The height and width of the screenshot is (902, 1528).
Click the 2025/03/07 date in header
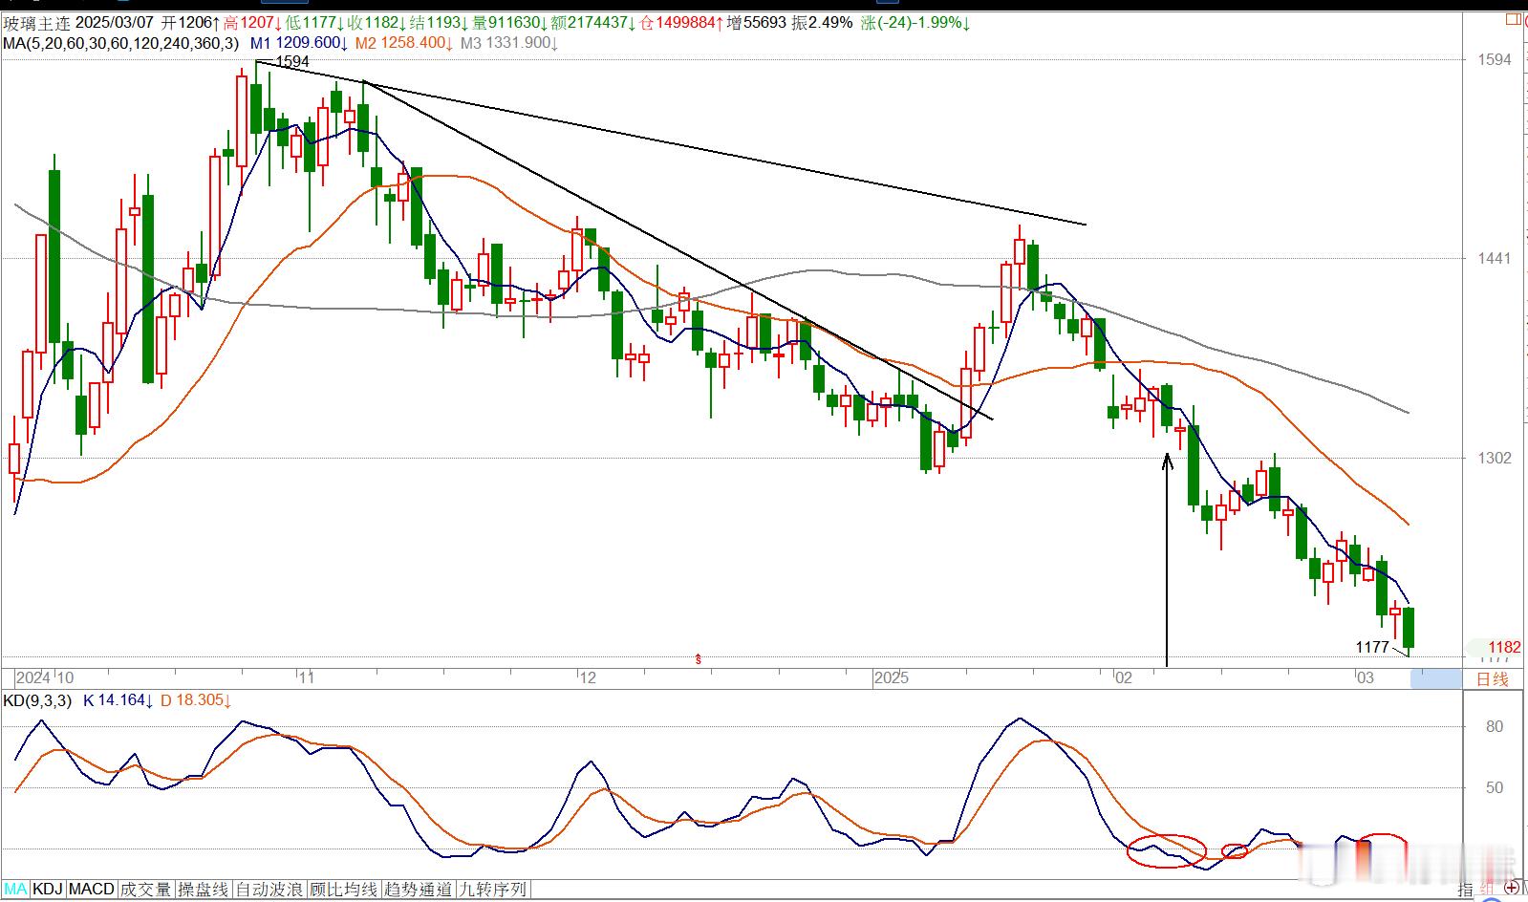116,23
